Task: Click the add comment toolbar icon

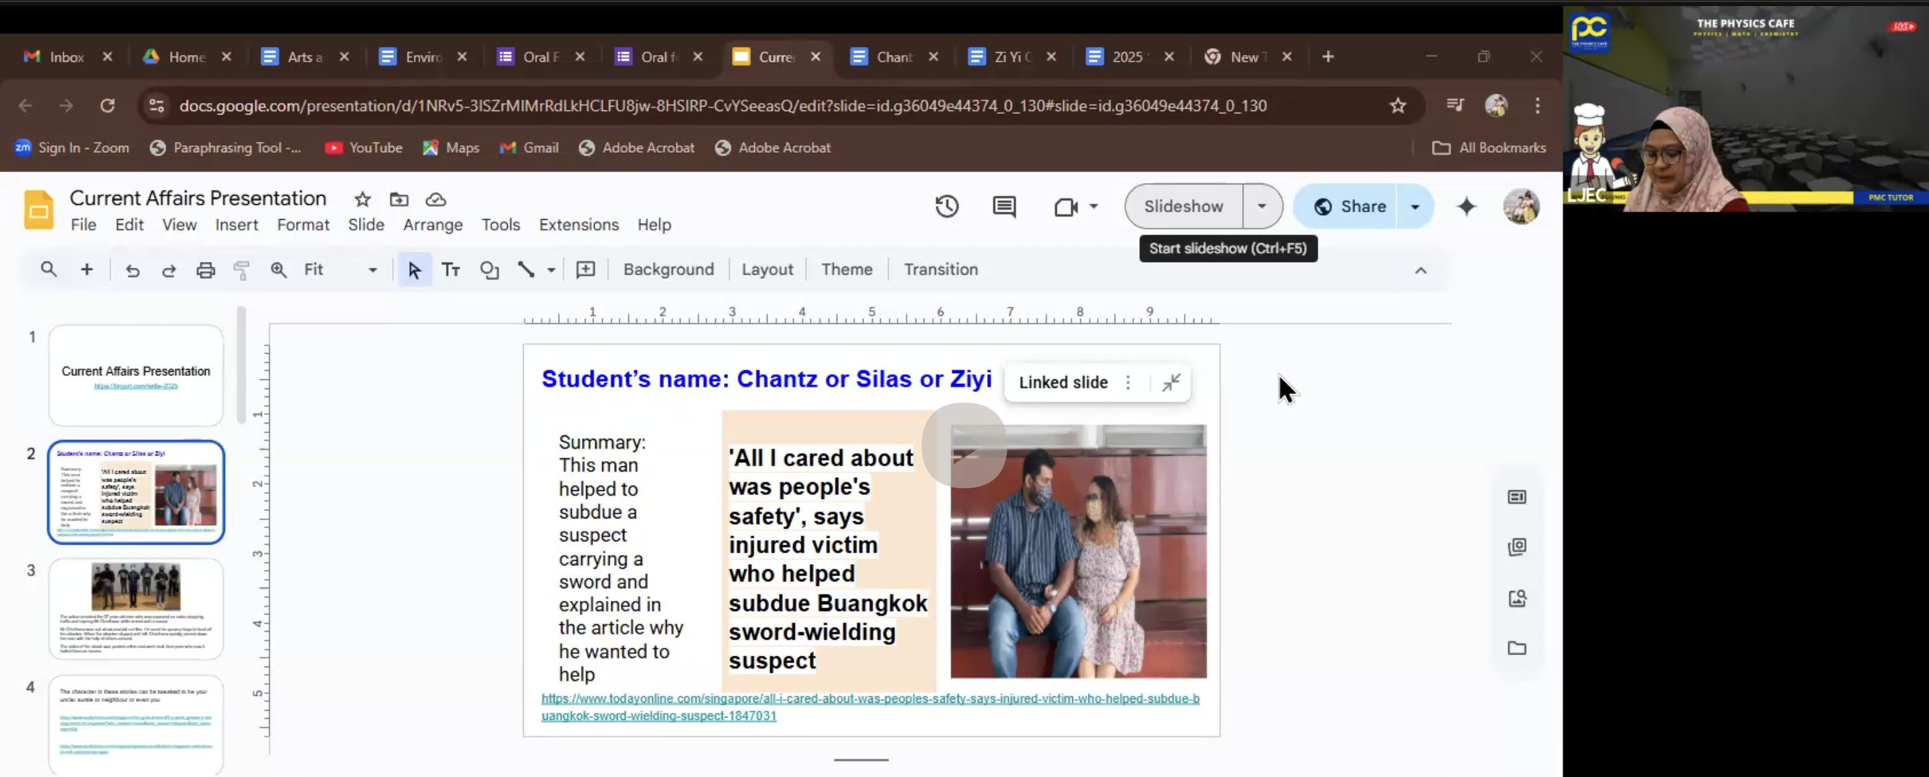Action: pyautogui.click(x=585, y=269)
